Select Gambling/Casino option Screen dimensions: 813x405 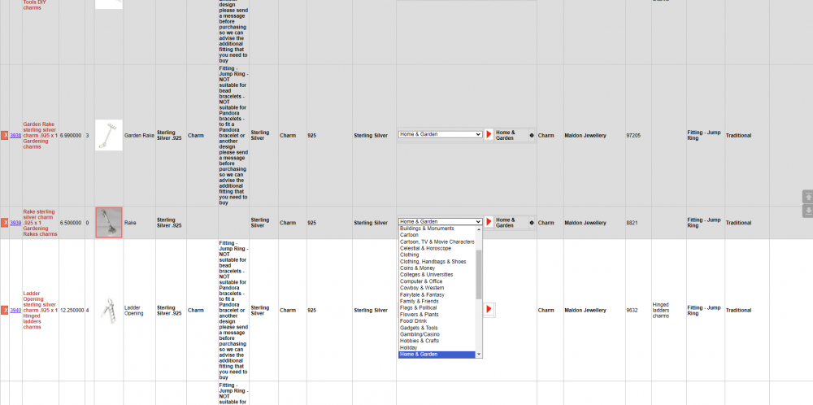pos(437,334)
